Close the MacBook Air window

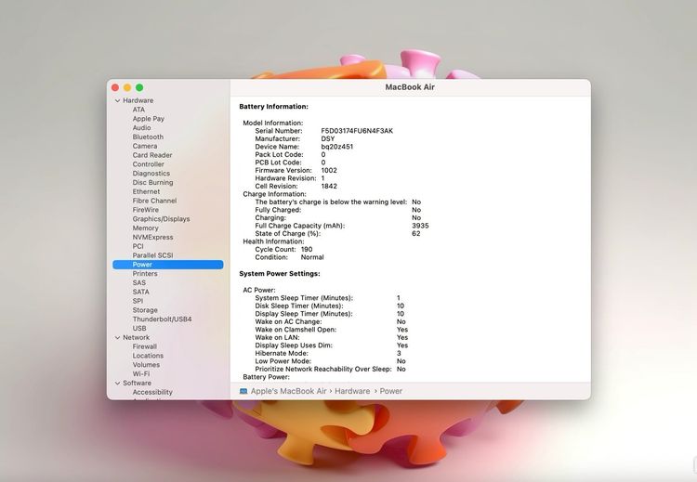click(115, 86)
